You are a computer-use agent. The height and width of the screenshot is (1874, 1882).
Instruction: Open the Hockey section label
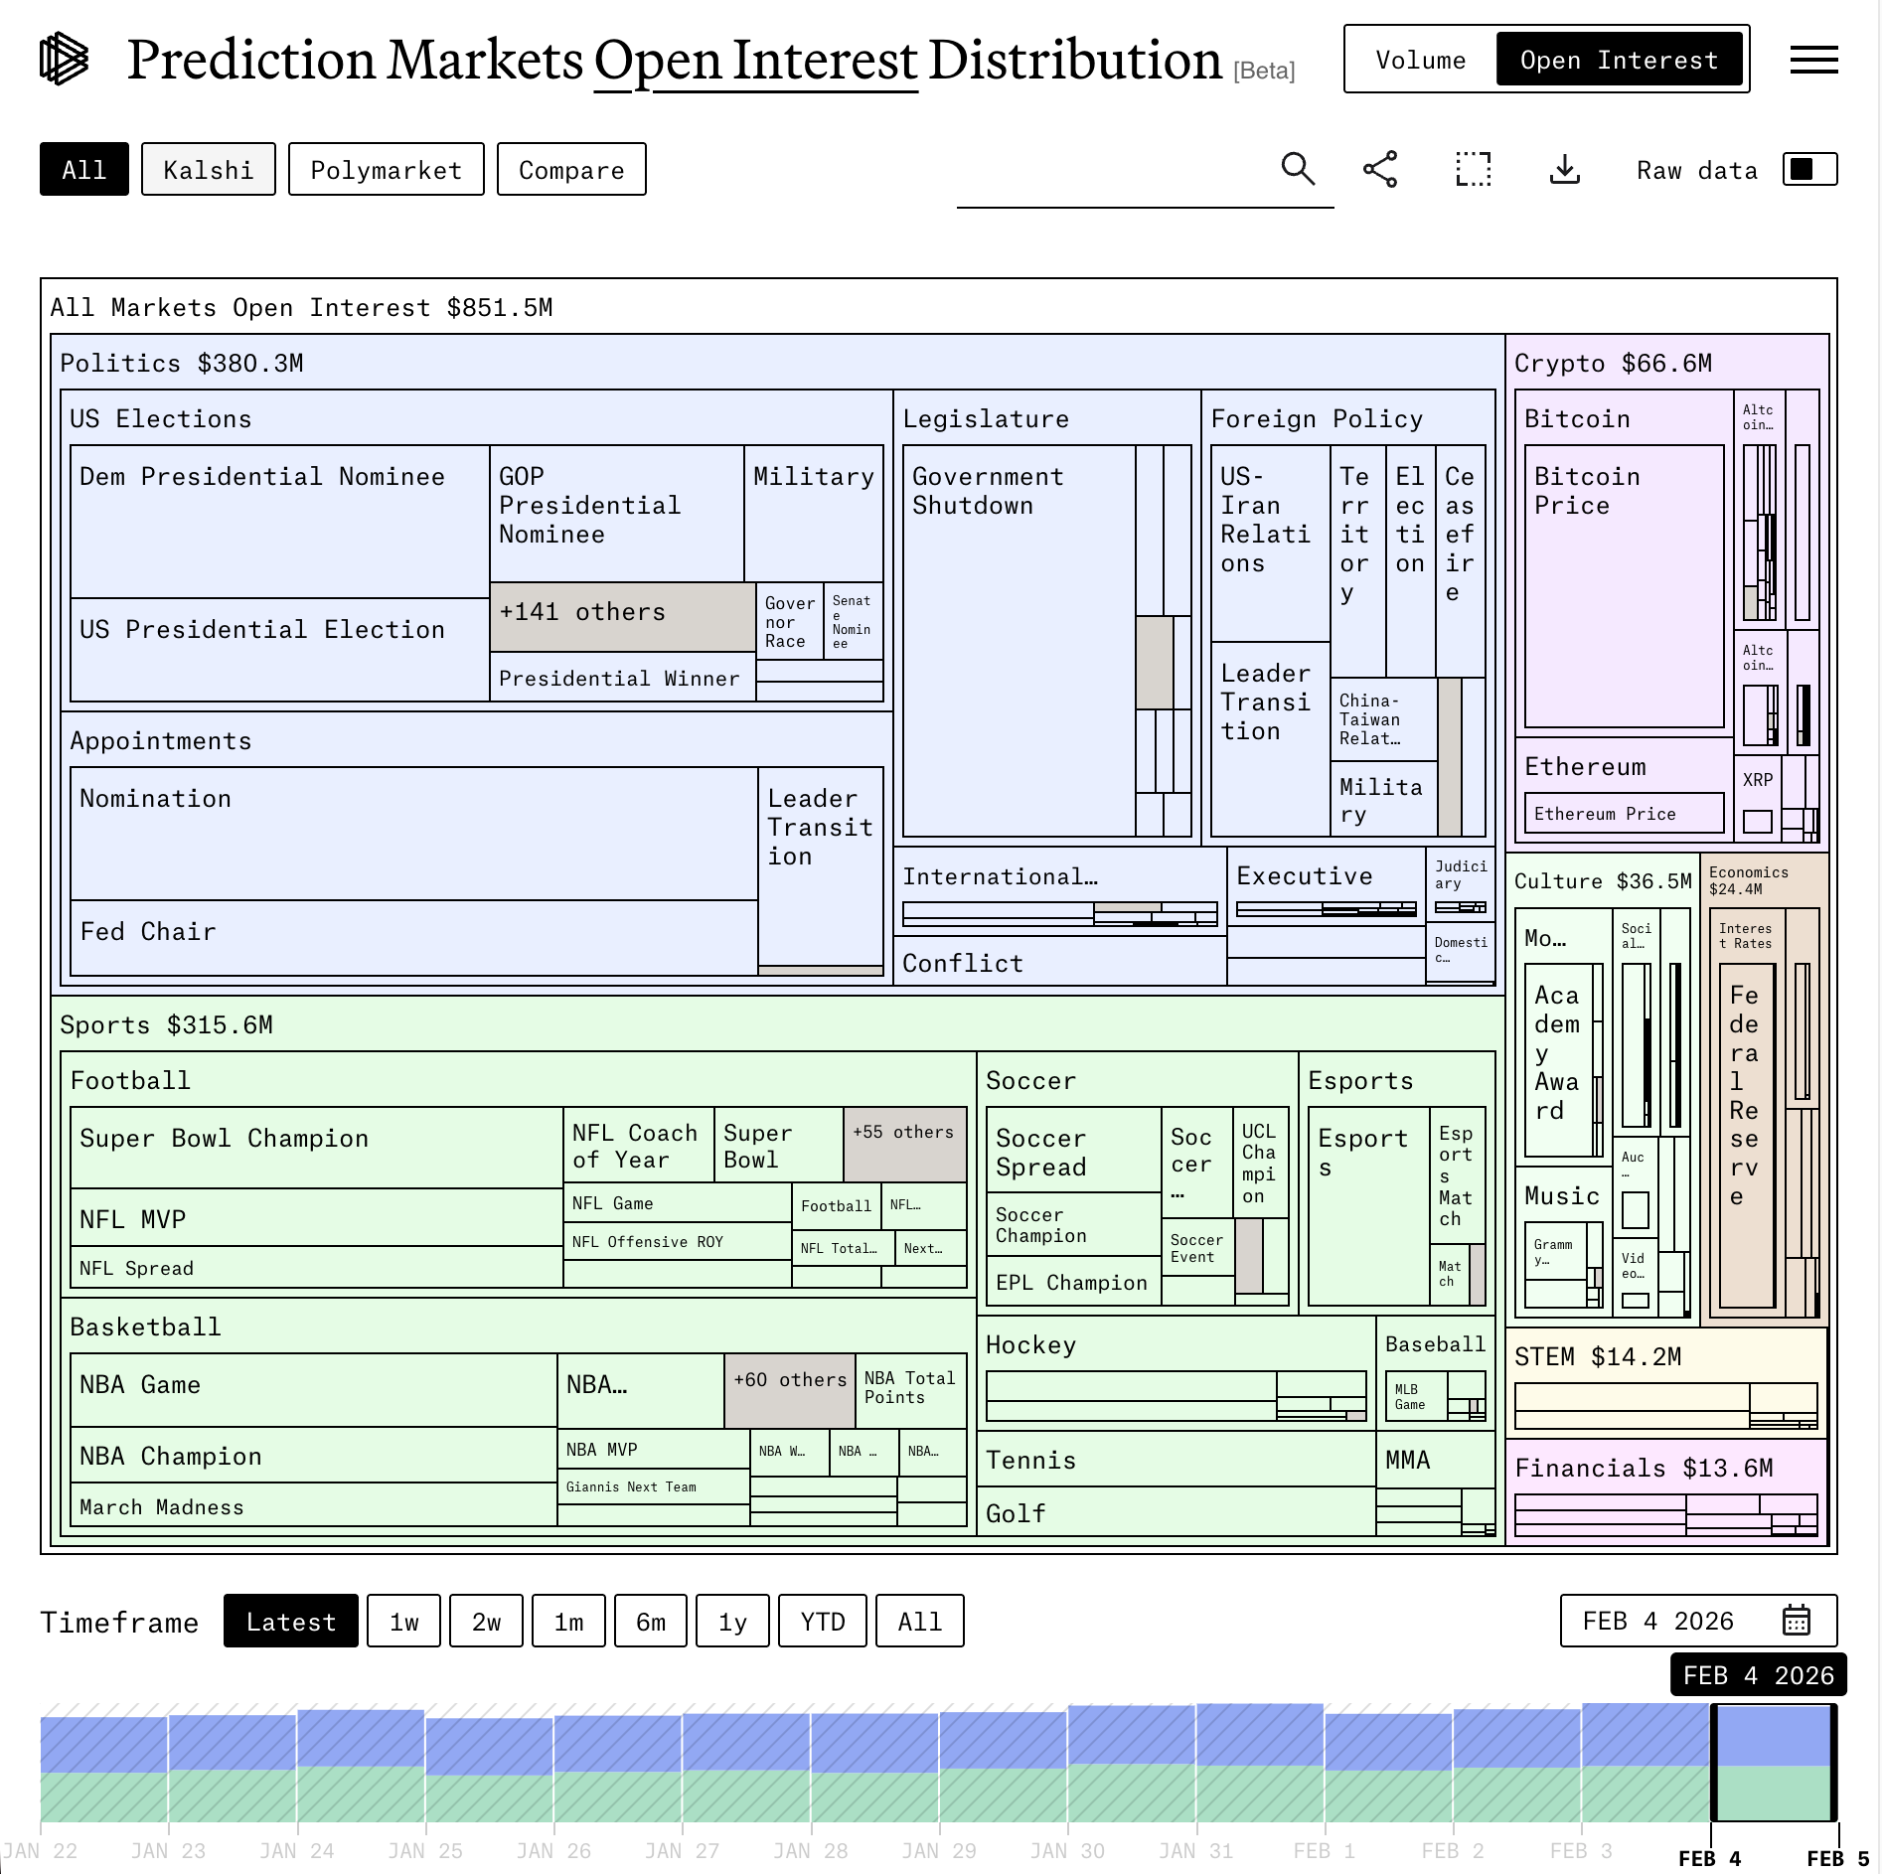pos(1031,1344)
